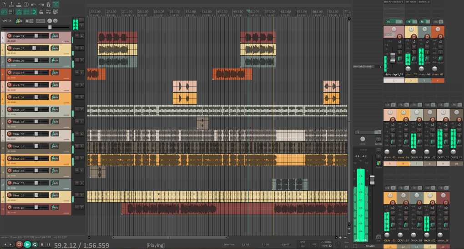Viewport: 464px width, 249px height.
Task: Click the pan knob on mixer strip 2
Action: tap(411, 29)
